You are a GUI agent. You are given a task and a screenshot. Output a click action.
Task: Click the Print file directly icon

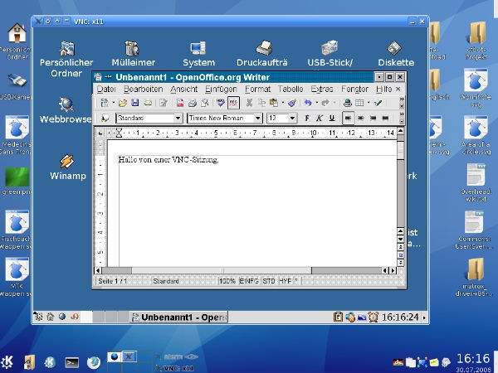click(193, 103)
